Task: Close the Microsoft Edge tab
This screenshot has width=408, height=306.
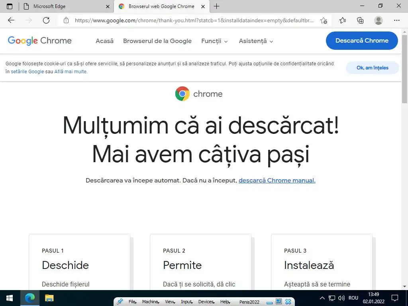Action: tap(108, 7)
